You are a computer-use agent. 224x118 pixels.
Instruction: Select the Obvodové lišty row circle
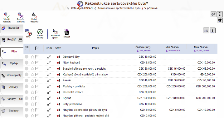27,57
